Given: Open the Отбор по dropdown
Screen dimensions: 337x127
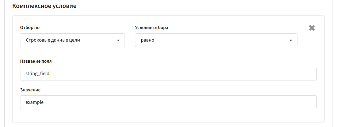Looking at the screenshot, I should (x=72, y=40).
